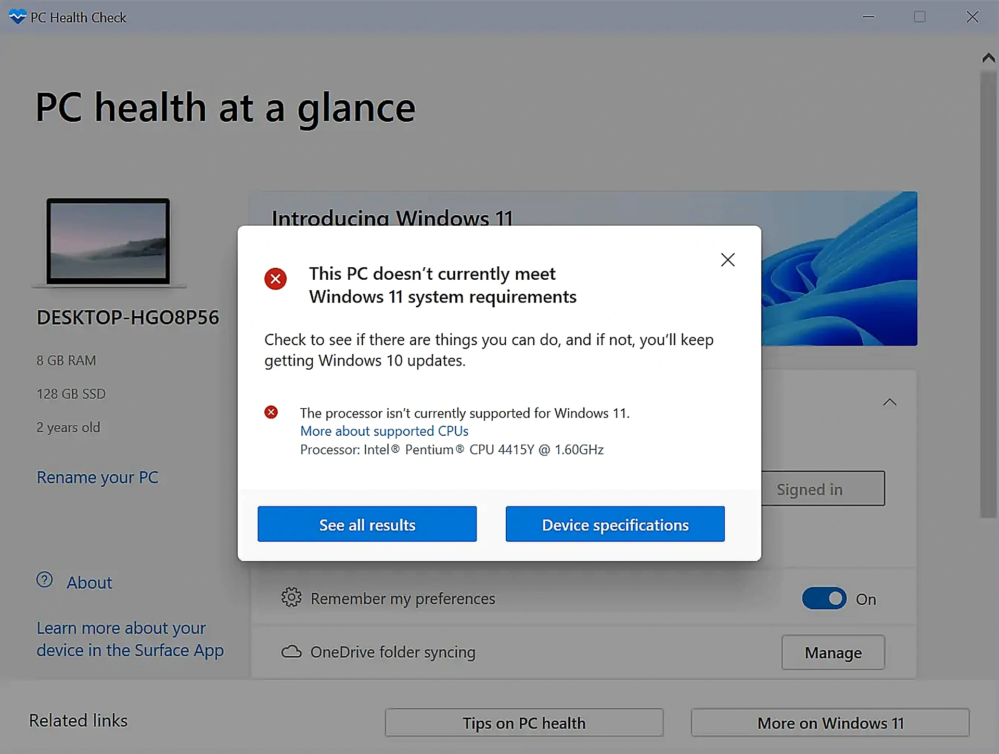Collapse the Signed in section chevron

point(890,402)
